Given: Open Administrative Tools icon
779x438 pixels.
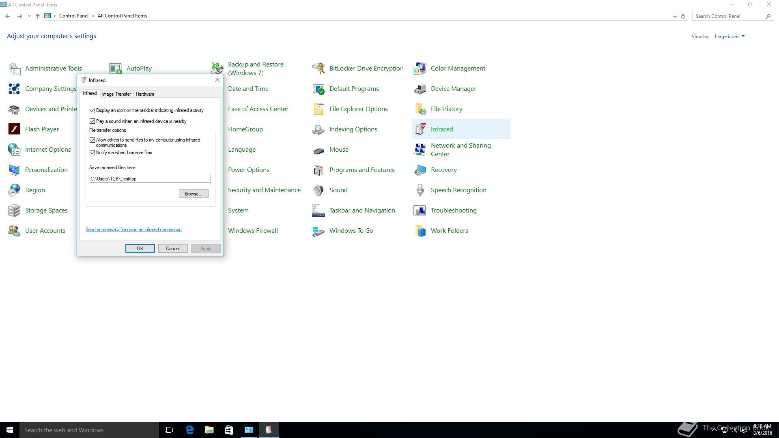Looking at the screenshot, I should (x=15, y=69).
